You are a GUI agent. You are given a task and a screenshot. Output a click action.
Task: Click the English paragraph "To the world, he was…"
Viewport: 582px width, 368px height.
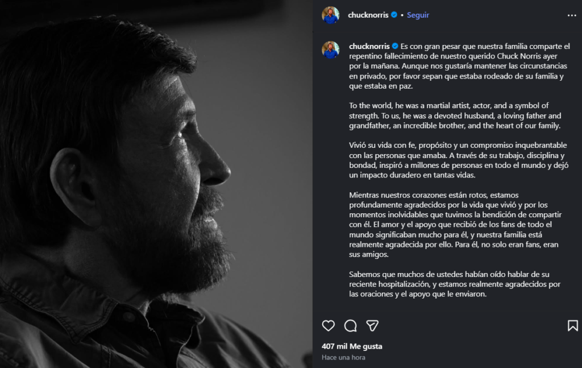449,115
